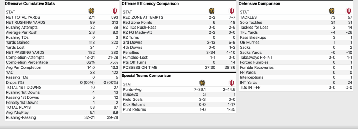Select the Special Teams Comparison heading
This screenshot has width=358, height=129.
point(146,76)
